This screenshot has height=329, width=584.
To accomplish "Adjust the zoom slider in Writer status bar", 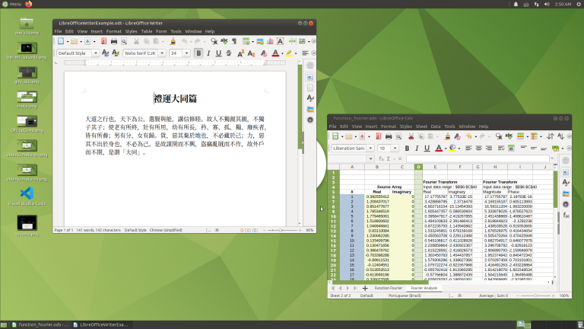I will 281,231.
